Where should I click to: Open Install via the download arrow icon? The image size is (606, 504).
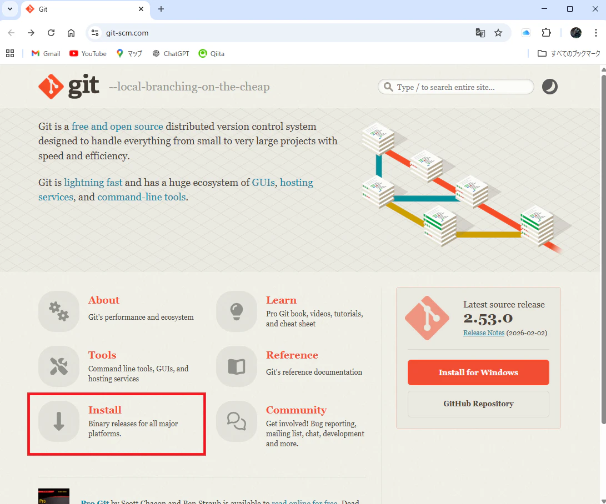pos(59,421)
